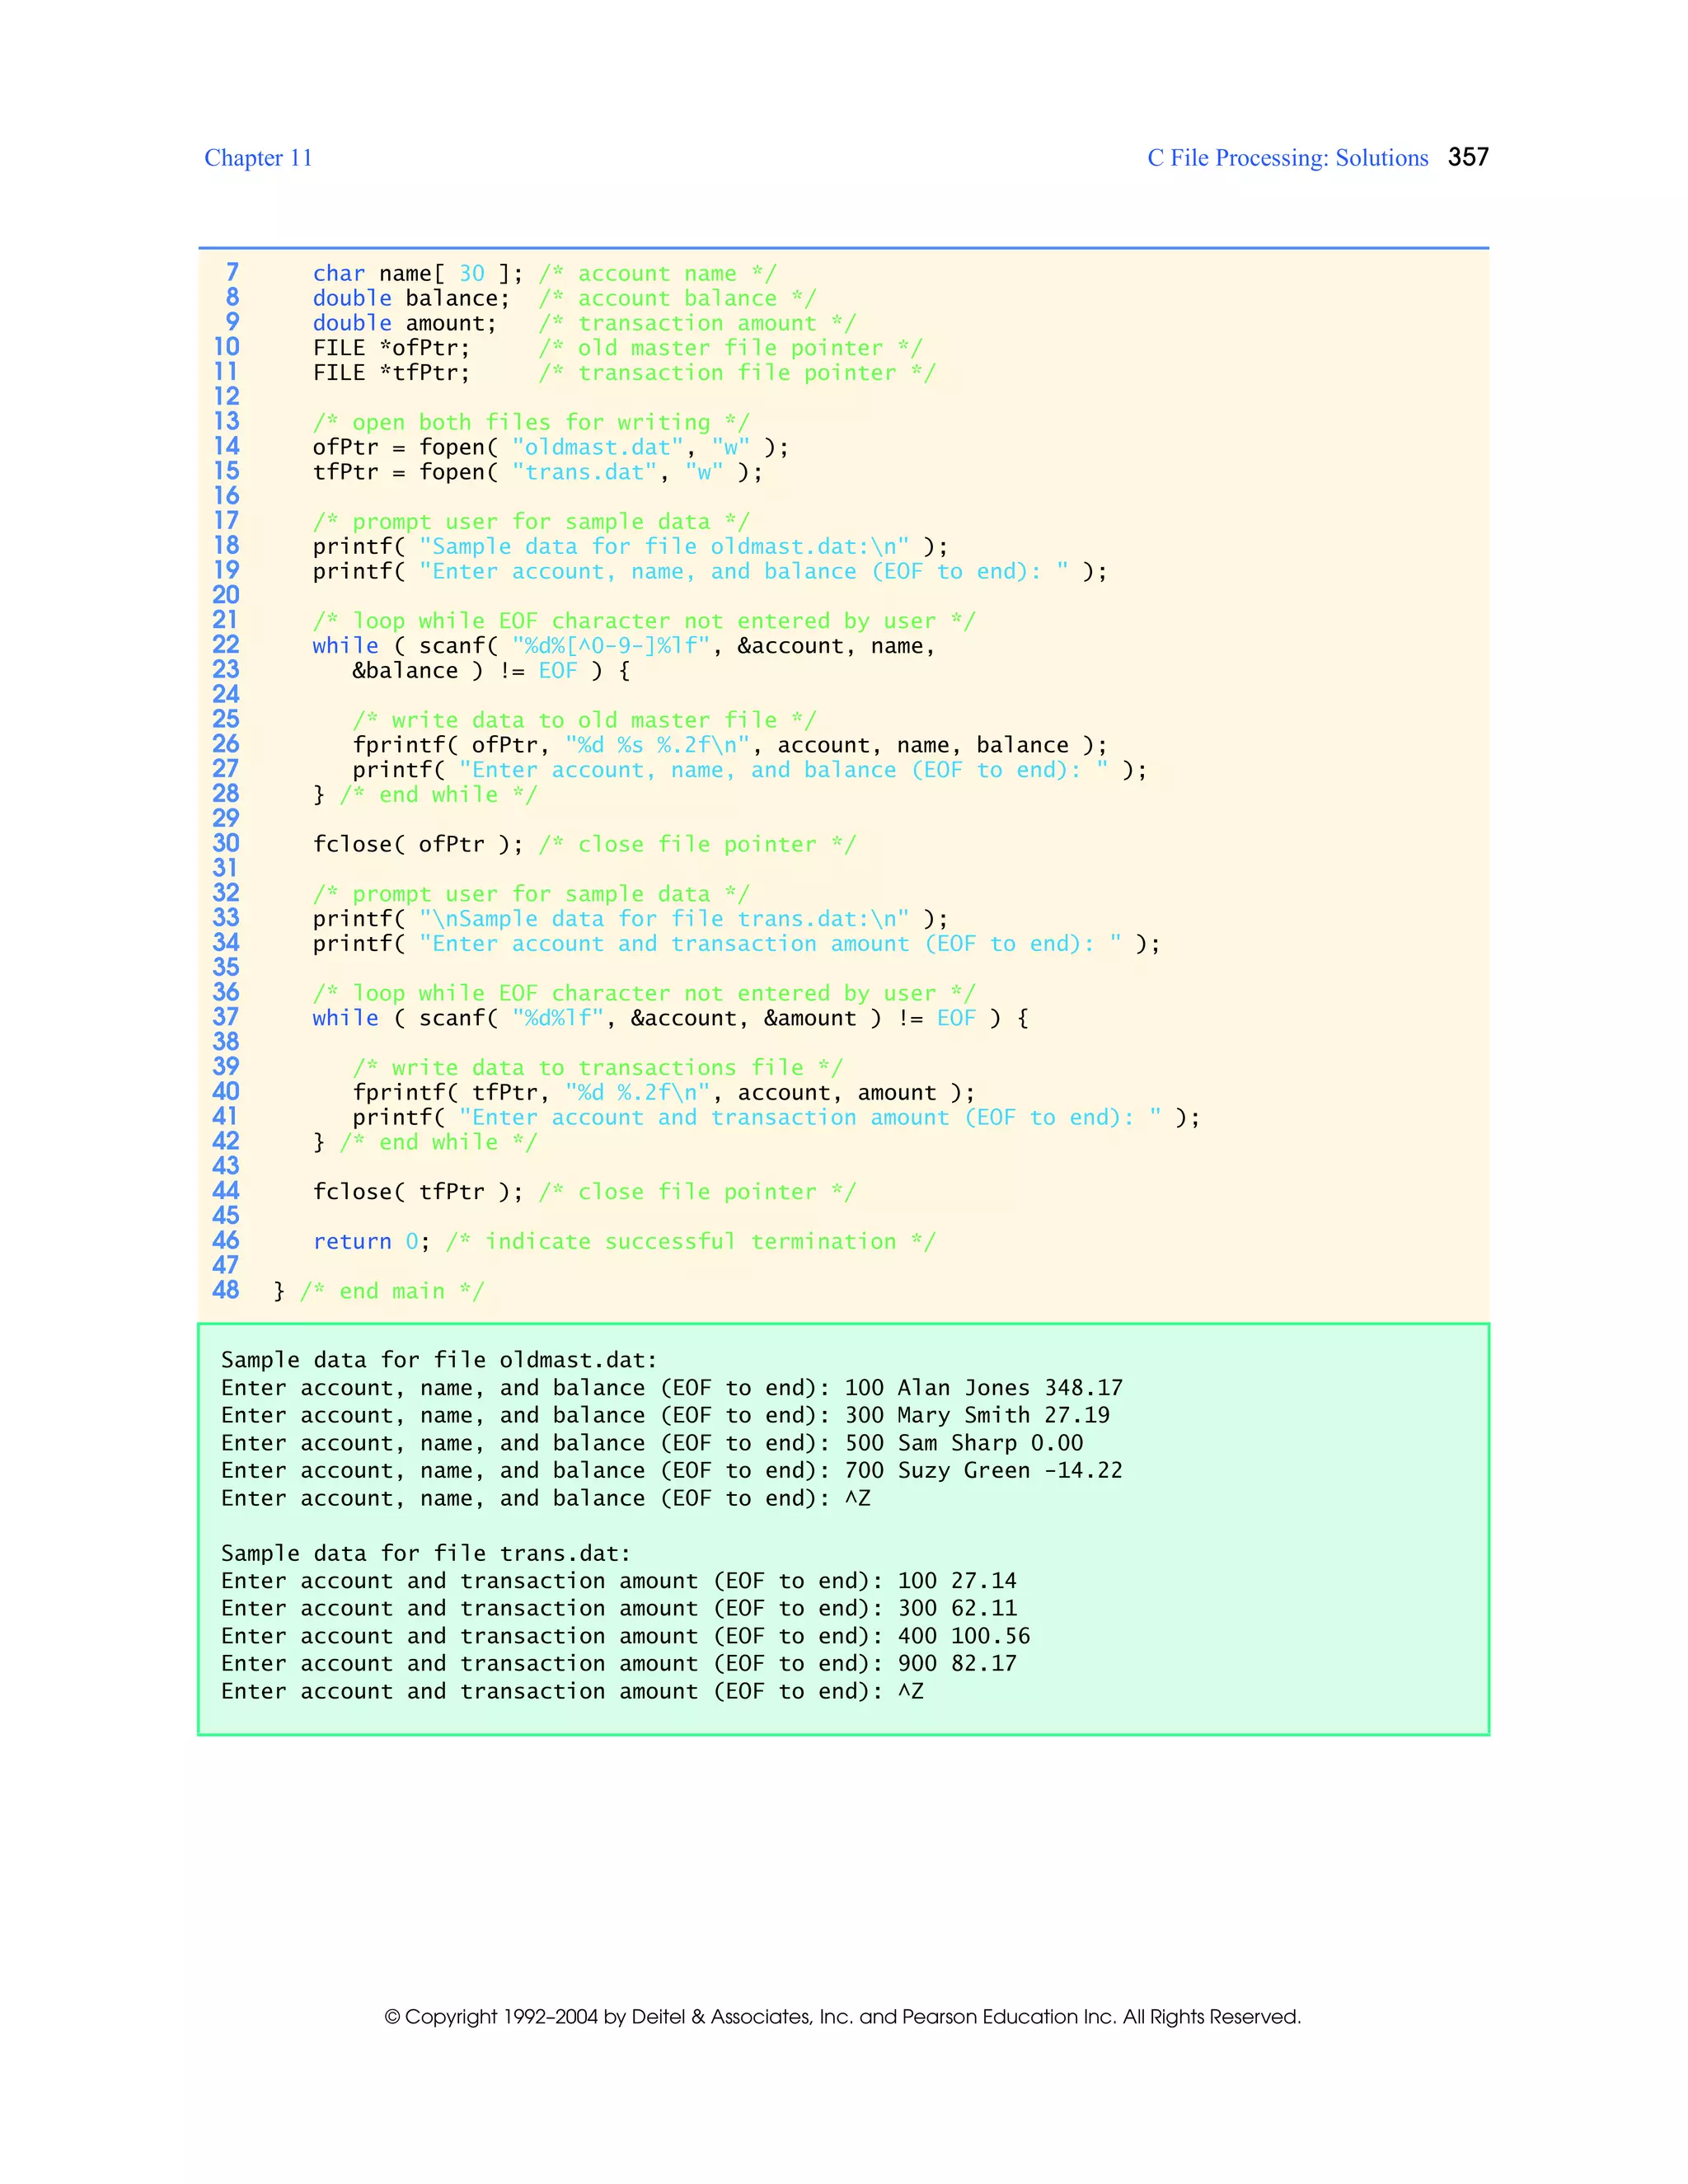The height and width of the screenshot is (2184, 1688).
Task: Click 'char name[ 30 ];' declaration
Action: (x=418, y=274)
